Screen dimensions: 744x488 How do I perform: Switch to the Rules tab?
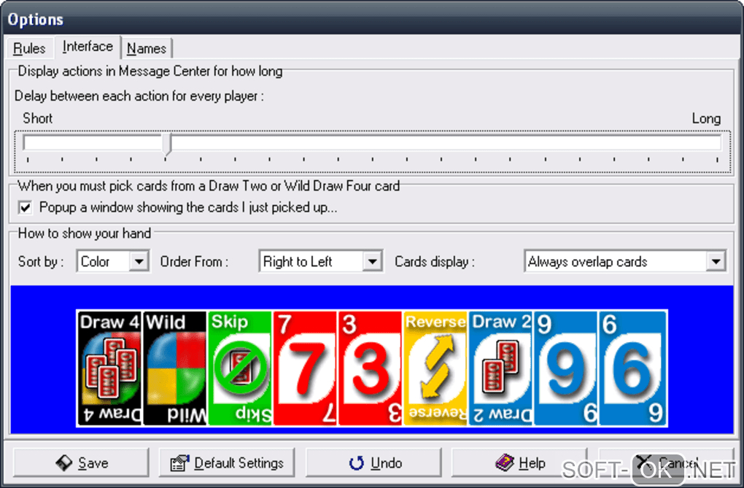click(29, 48)
